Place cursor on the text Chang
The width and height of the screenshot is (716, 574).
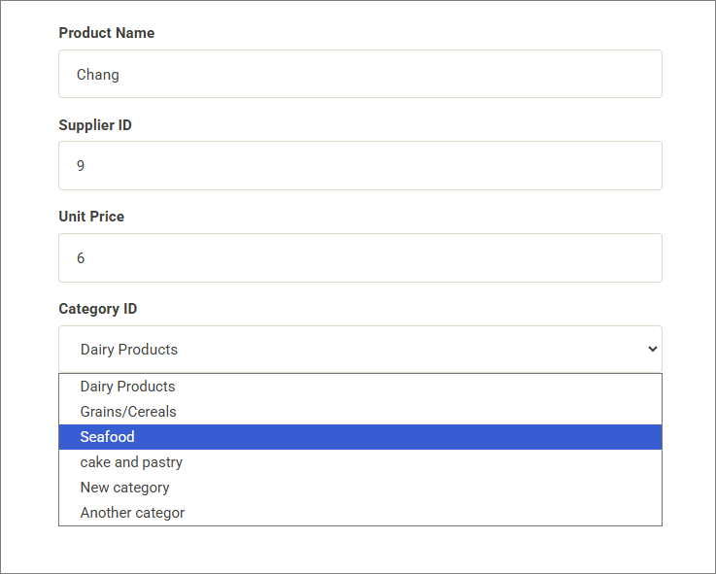[98, 75]
